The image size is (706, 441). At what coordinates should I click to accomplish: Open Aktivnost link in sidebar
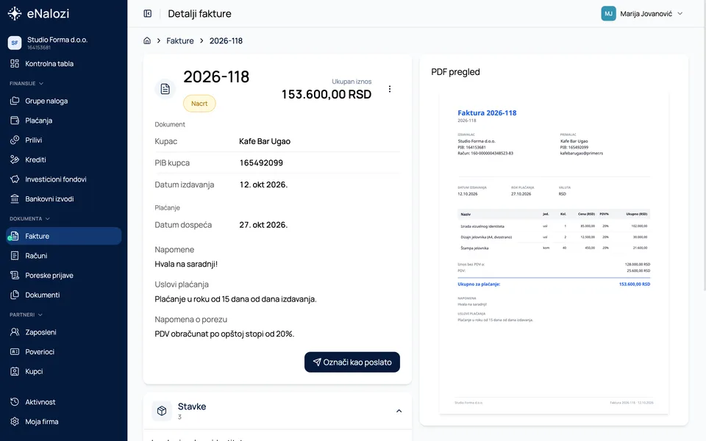pyautogui.click(x=63, y=402)
